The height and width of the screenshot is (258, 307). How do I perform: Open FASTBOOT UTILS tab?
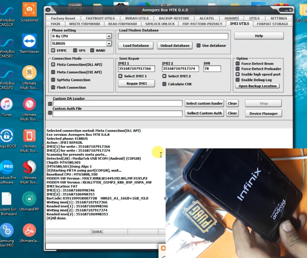click(x=100, y=19)
